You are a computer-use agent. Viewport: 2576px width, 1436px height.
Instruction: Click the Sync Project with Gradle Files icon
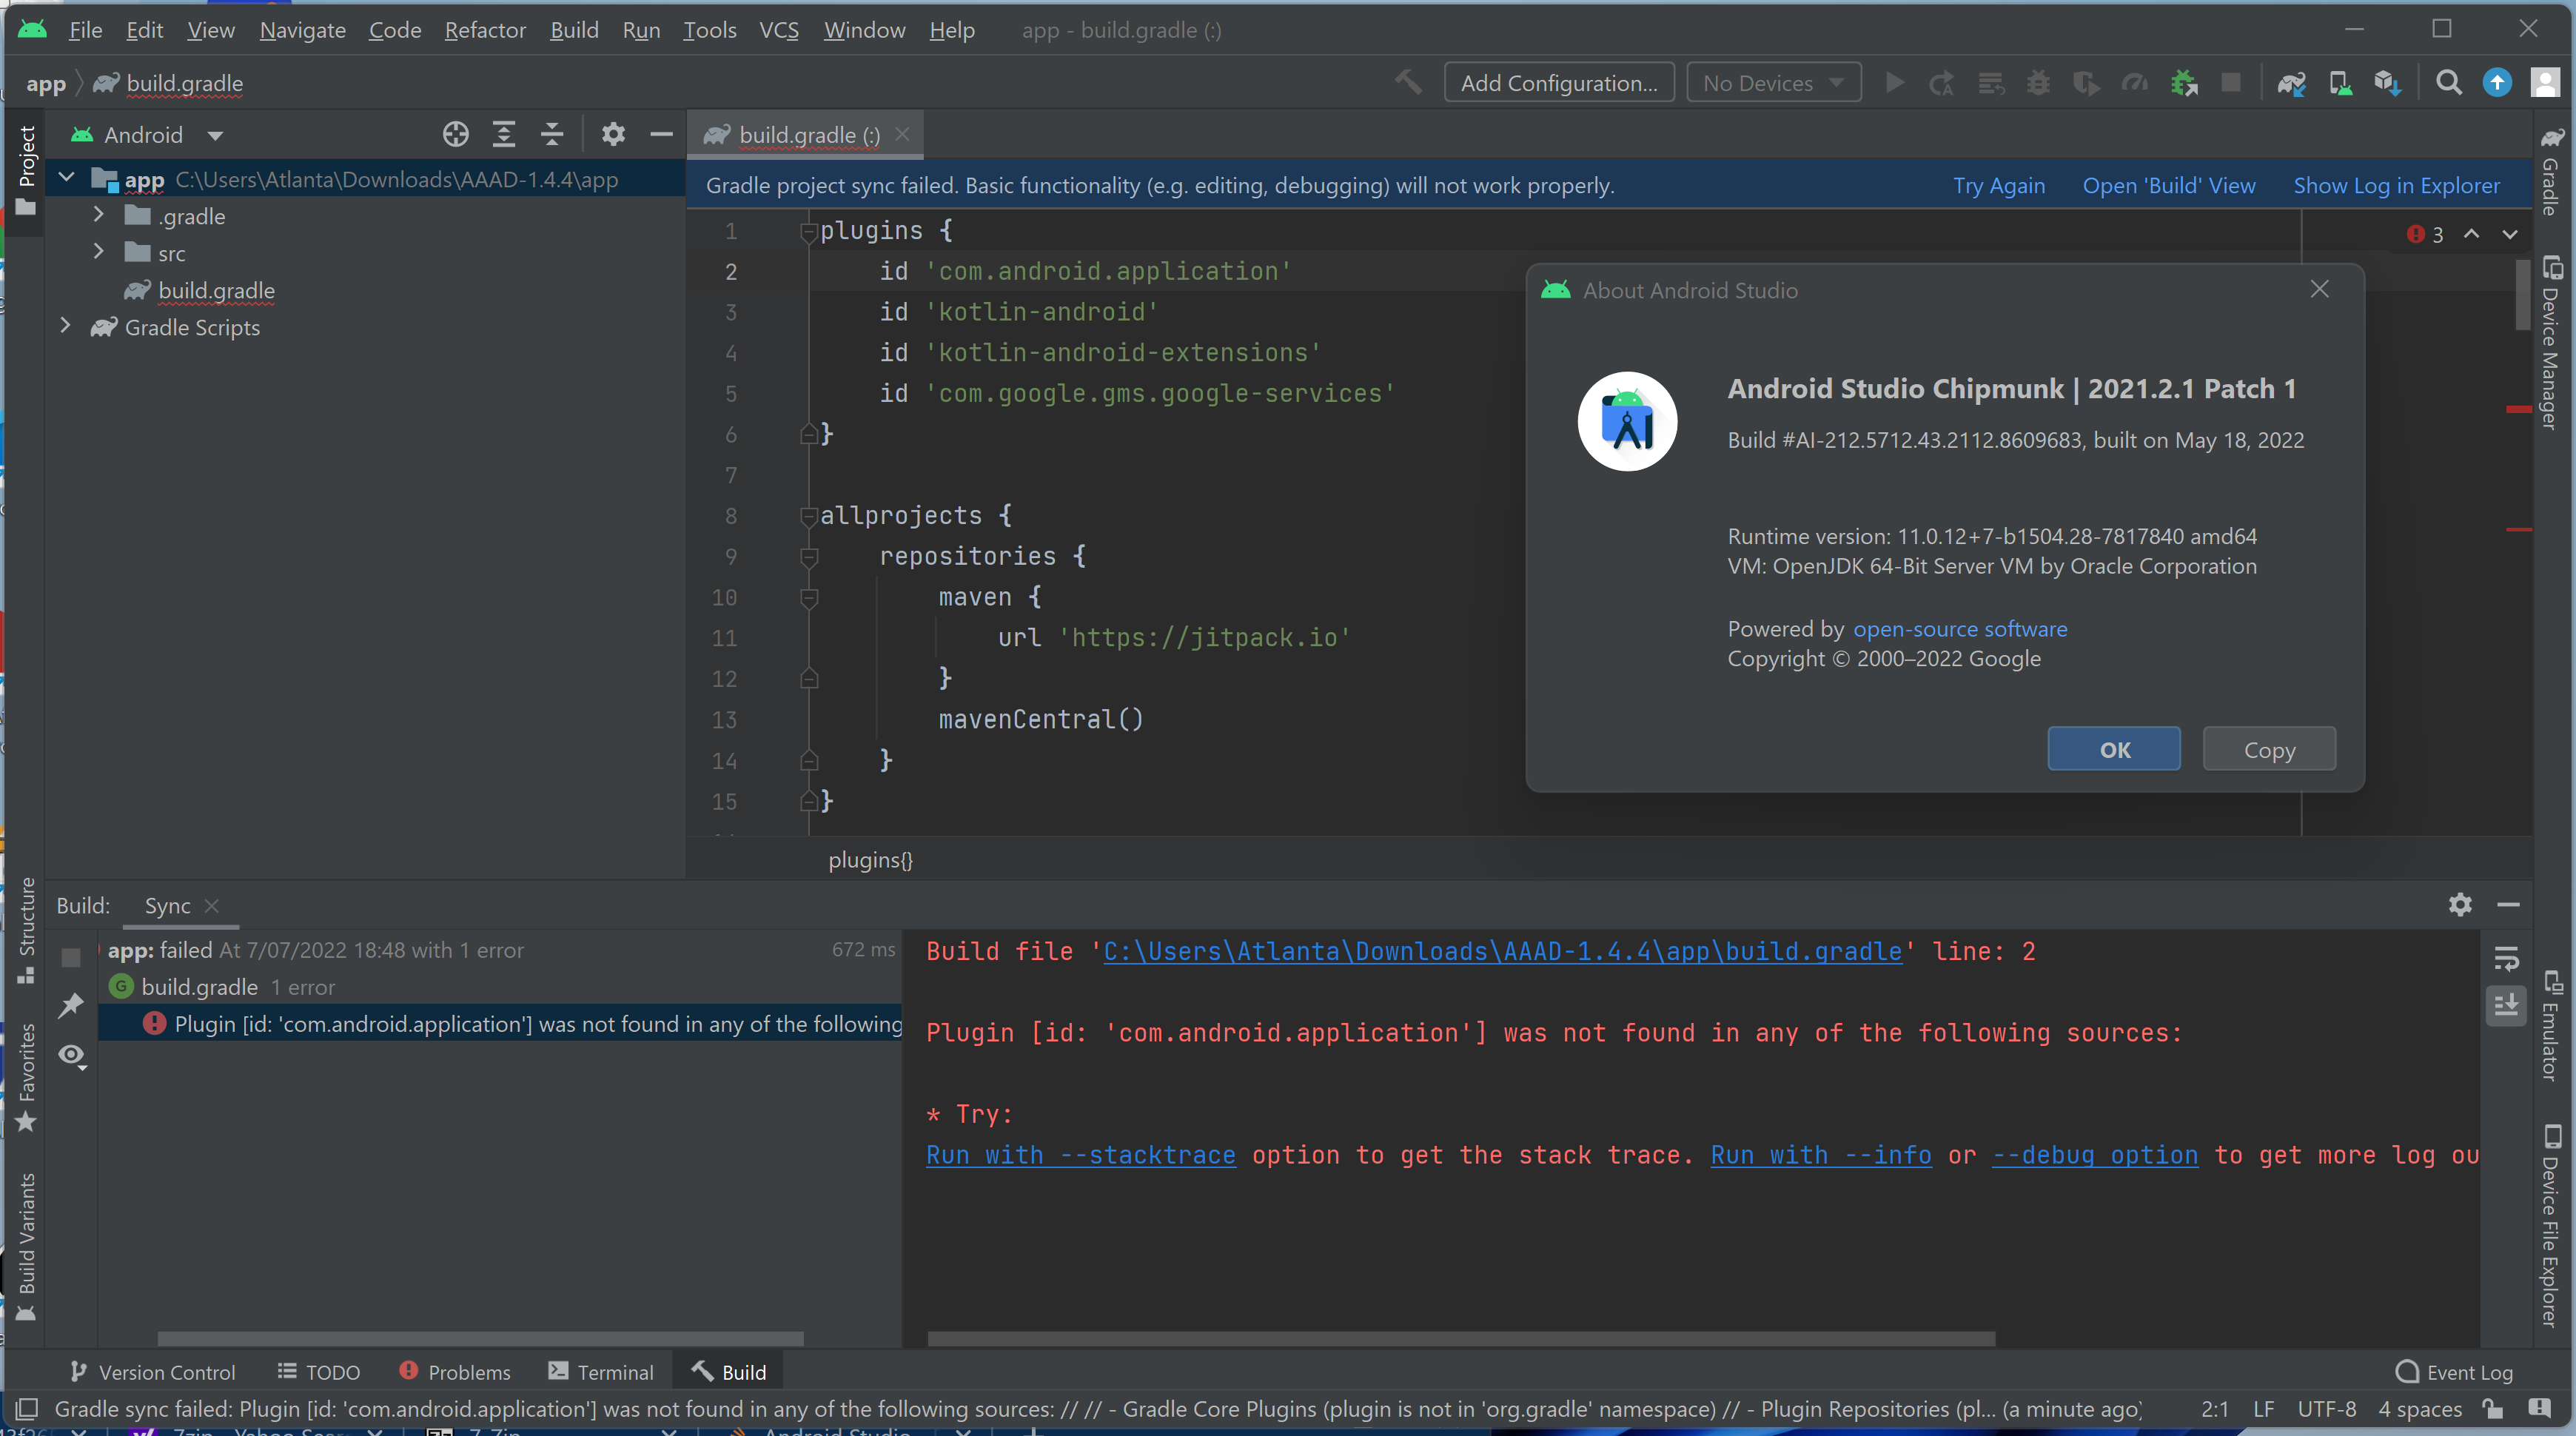click(x=2291, y=83)
